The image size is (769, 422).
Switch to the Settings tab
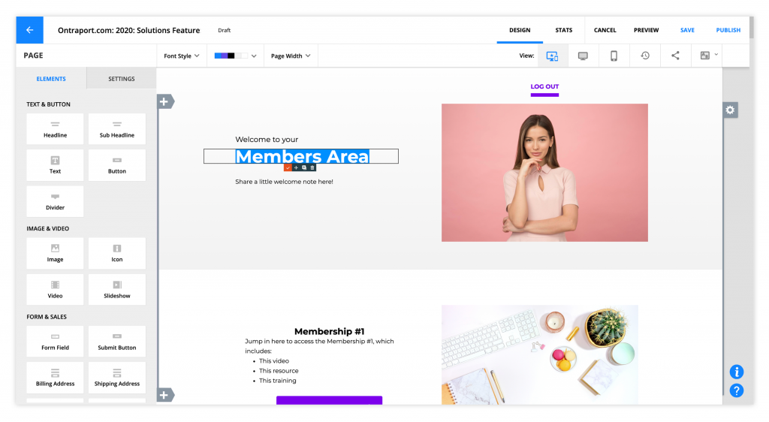pyautogui.click(x=122, y=79)
